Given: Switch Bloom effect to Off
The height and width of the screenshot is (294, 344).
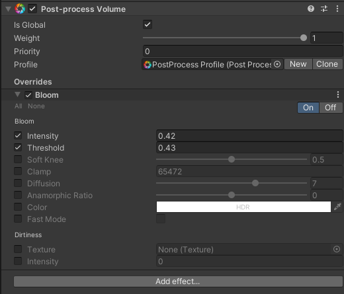Looking at the screenshot, I should tap(330, 108).
